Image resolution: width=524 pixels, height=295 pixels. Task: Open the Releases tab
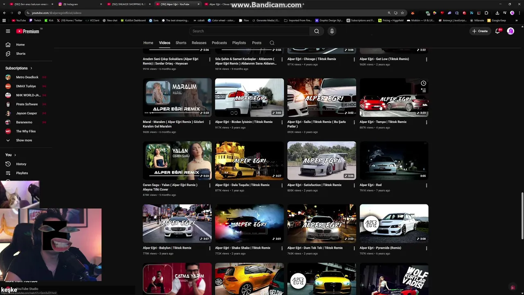coord(199,43)
